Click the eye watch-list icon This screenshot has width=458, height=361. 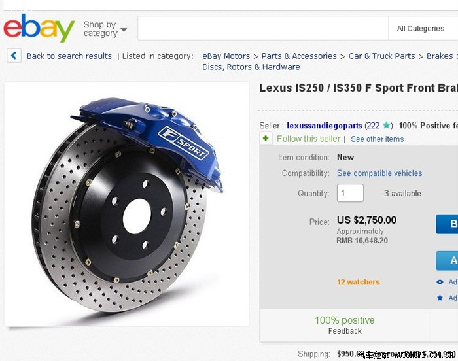pyautogui.click(x=440, y=282)
